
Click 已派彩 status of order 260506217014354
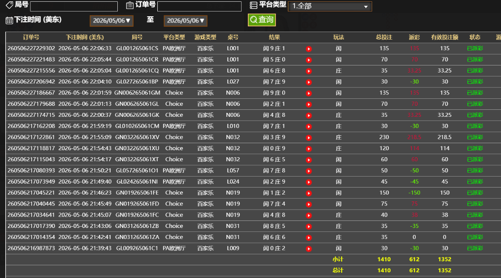pos(475,237)
